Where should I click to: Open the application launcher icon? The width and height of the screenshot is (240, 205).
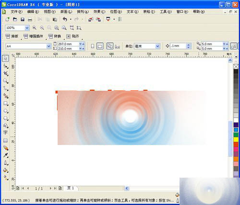click(108, 19)
